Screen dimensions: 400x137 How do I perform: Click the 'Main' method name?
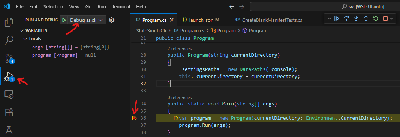(228, 104)
